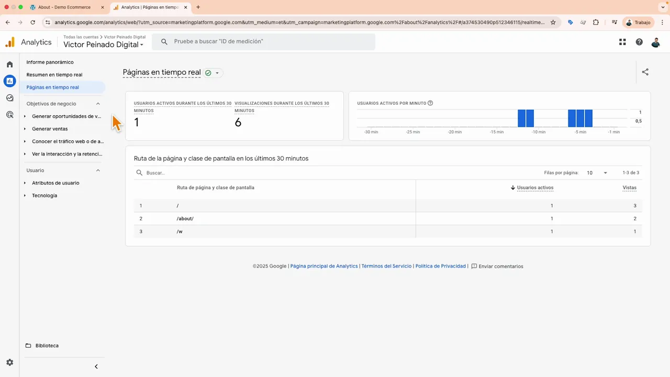Select the Reports (bar chart) icon
The image size is (670, 377).
point(9,81)
